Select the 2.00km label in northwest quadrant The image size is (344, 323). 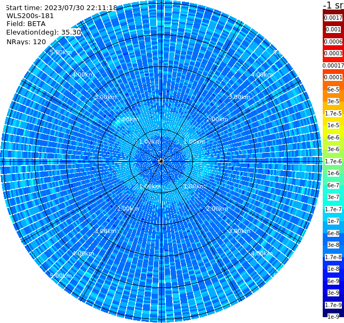128,119
